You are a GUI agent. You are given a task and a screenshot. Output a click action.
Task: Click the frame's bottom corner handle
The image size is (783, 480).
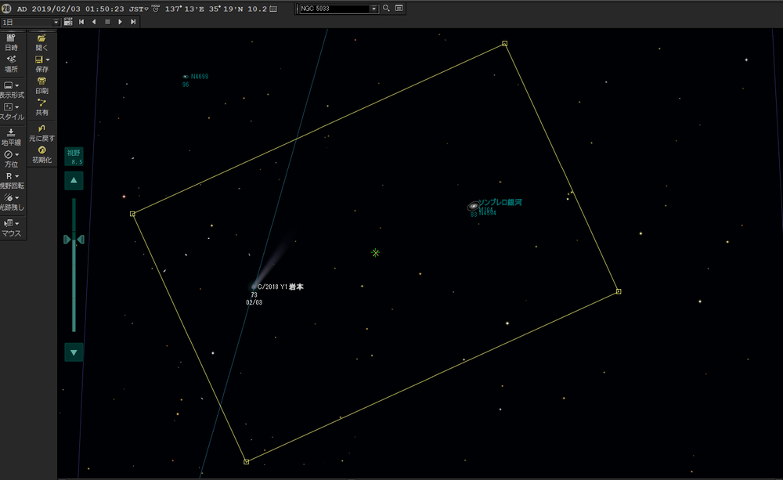pos(246,461)
